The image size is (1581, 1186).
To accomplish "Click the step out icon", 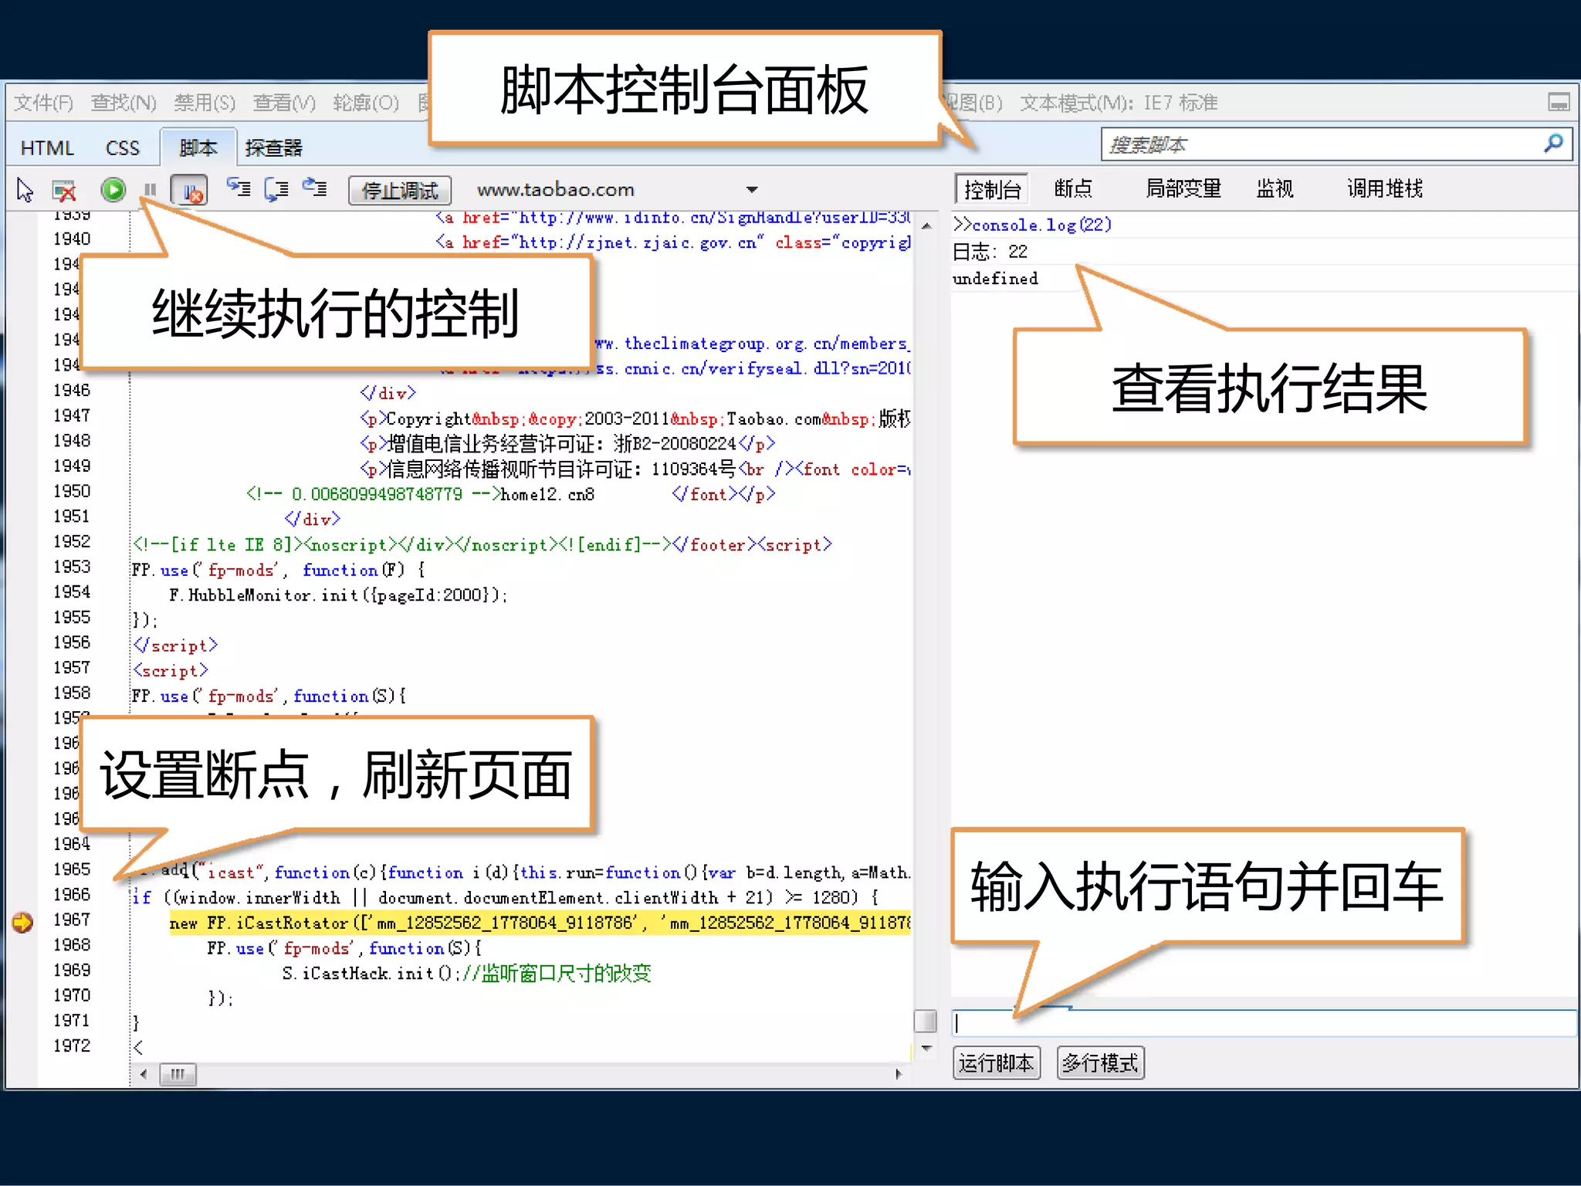I will coord(314,188).
